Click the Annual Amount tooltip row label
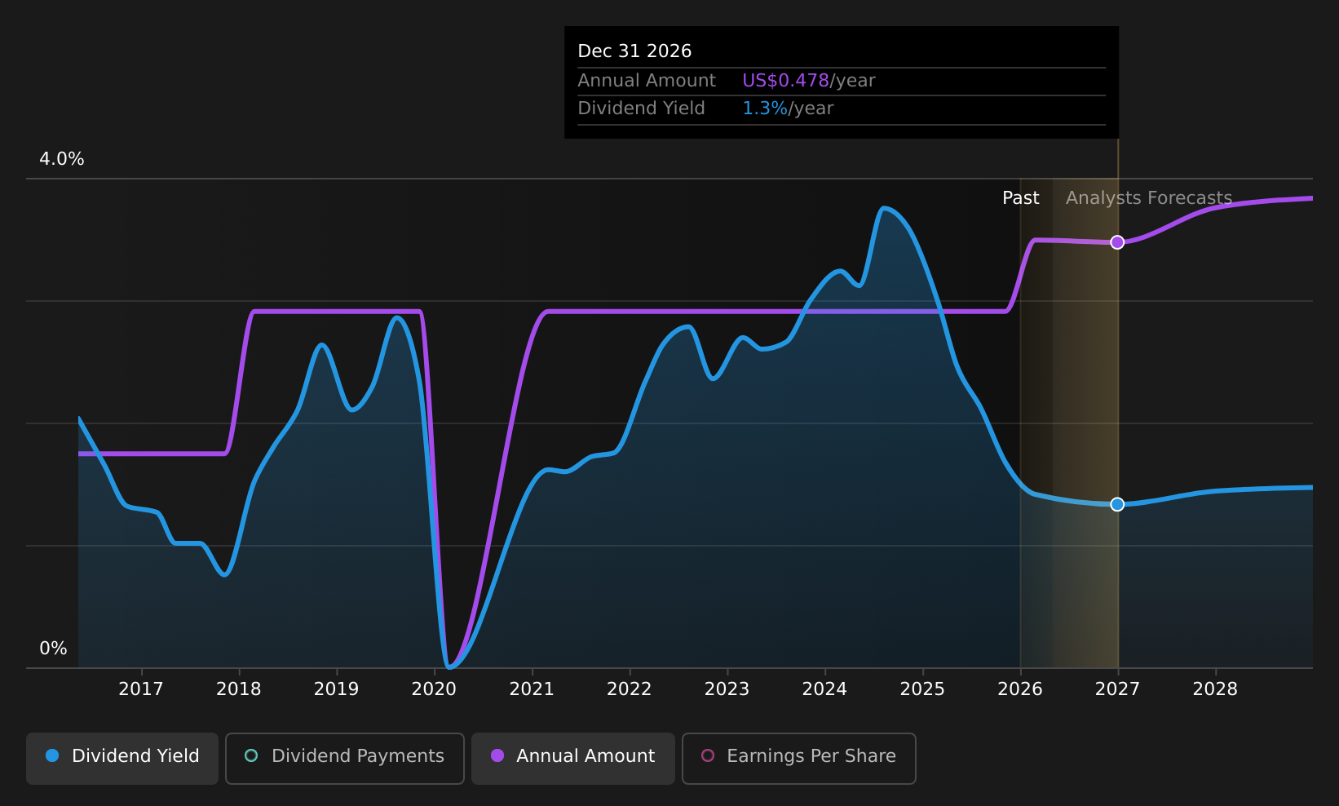The width and height of the screenshot is (1339, 806). [647, 81]
